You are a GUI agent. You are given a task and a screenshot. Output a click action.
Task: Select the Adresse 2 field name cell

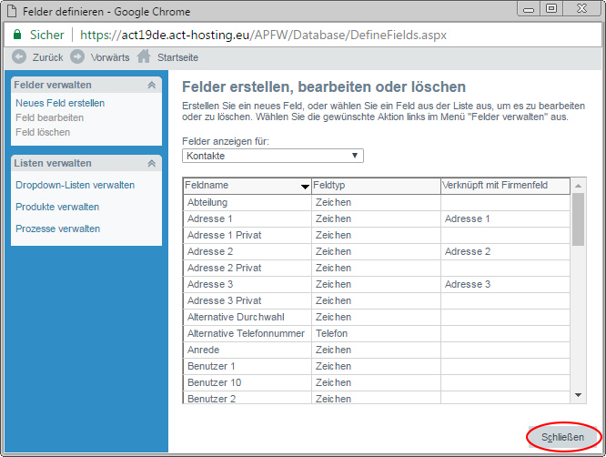click(x=247, y=251)
